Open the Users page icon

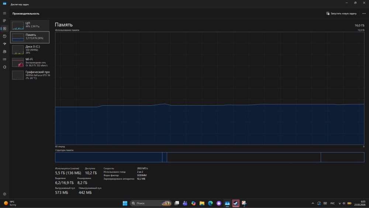click(x=4, y=52)
